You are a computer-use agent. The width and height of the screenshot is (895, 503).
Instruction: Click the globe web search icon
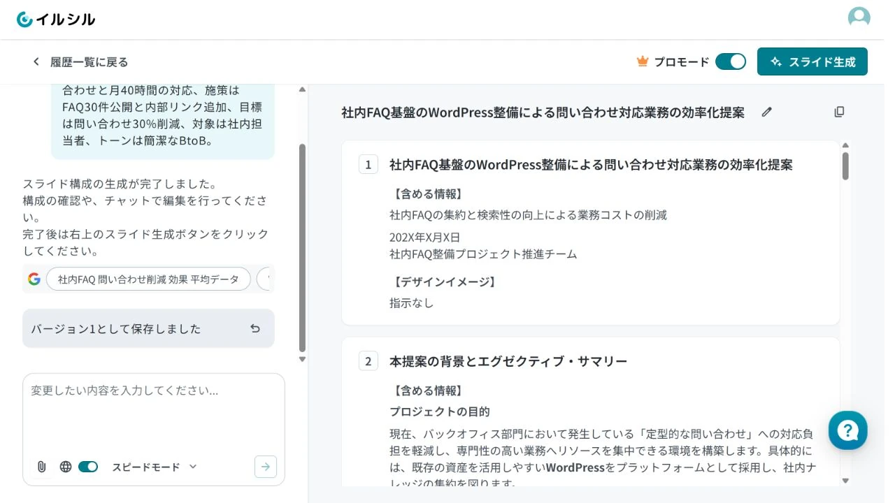point(66,467)
